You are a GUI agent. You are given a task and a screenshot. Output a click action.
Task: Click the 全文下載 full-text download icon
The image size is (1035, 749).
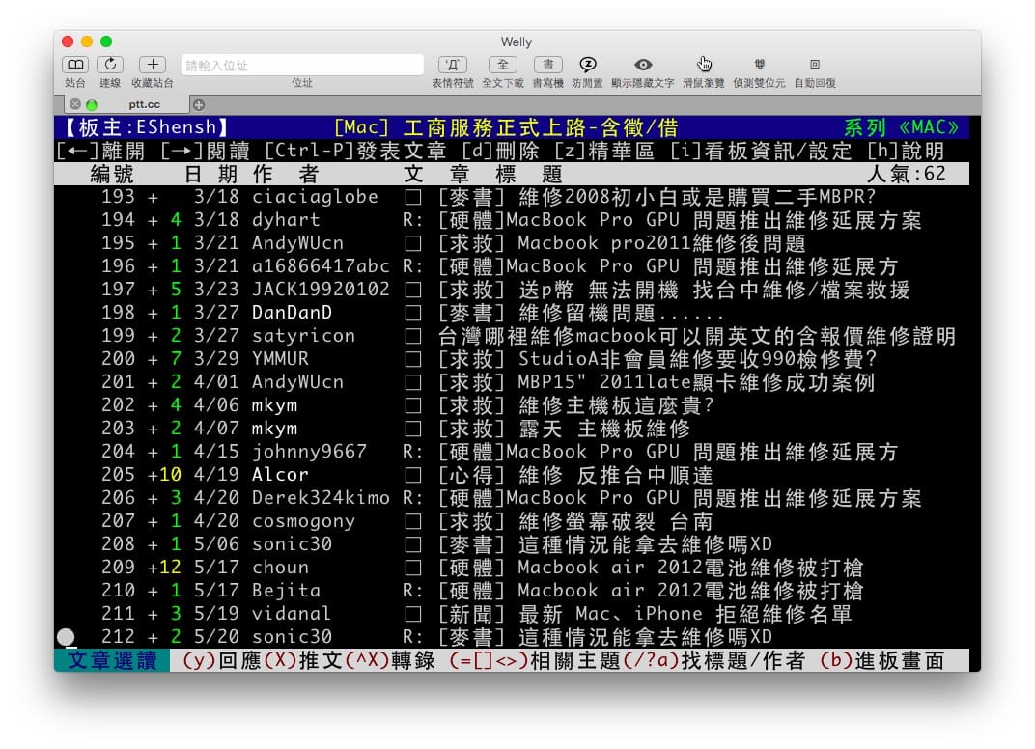coord(502,65)
